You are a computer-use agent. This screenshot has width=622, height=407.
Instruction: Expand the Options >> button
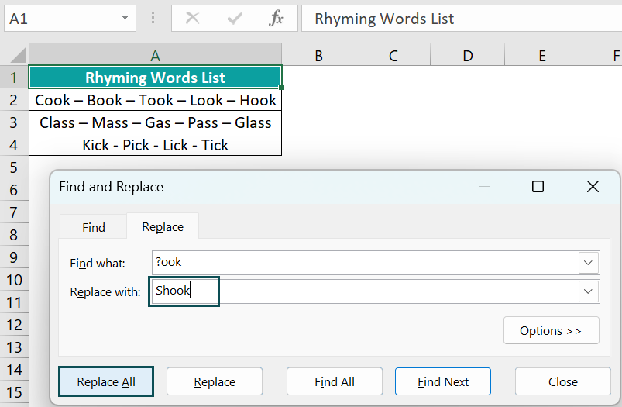tap(551, 330)
